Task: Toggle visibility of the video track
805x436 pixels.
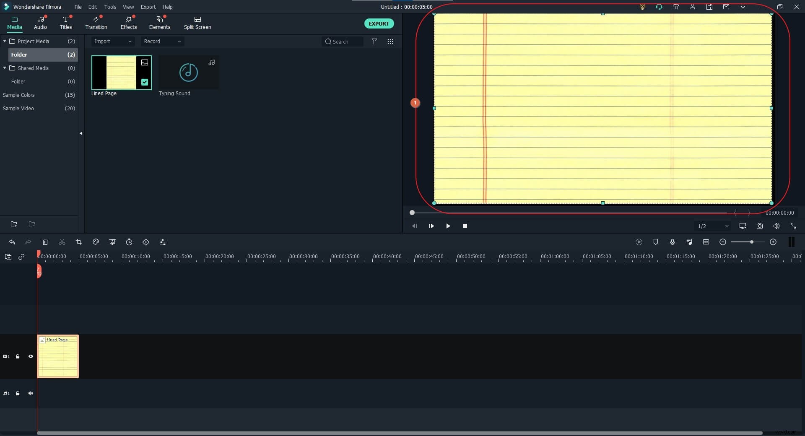Action: [31, 356]
